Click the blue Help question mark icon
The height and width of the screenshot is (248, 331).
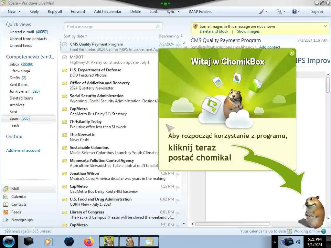[x=294, y=12]
